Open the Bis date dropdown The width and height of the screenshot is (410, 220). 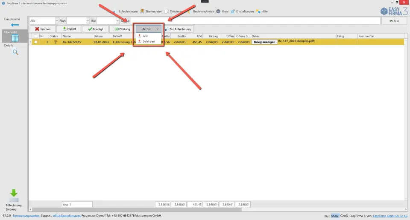coord(117,20)
